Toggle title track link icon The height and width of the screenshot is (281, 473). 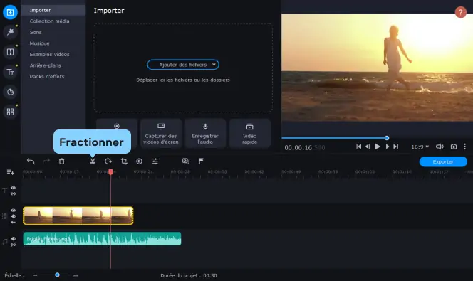14,193
